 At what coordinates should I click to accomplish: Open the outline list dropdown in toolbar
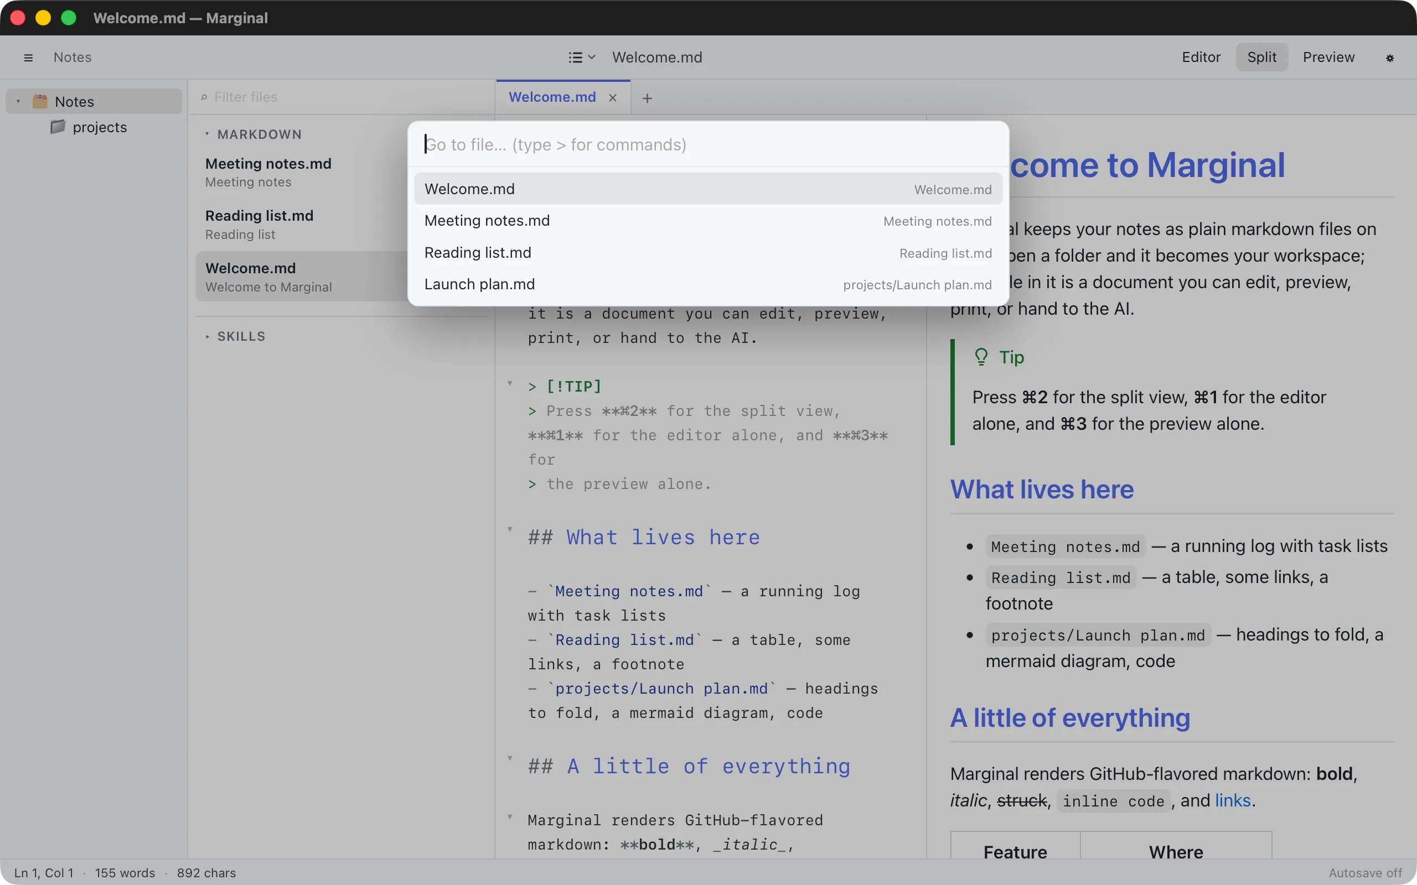581,58
